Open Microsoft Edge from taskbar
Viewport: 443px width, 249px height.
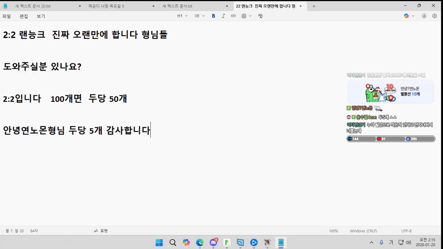[x=200, y=242]
